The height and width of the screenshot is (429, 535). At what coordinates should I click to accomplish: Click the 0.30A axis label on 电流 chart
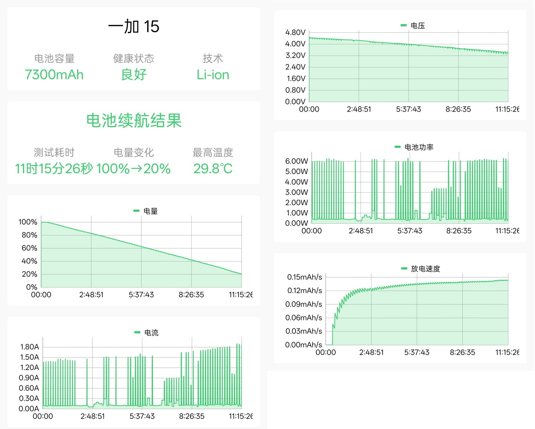pyautogui.click(x=29, y=398)
